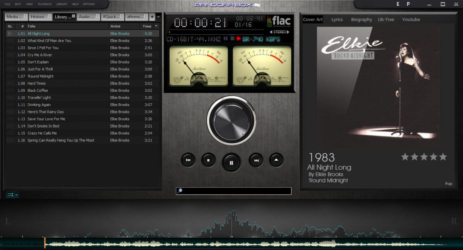463x250 pixels.
Task: Stop playback with the round stop button
Action: [x=208, y=160]
